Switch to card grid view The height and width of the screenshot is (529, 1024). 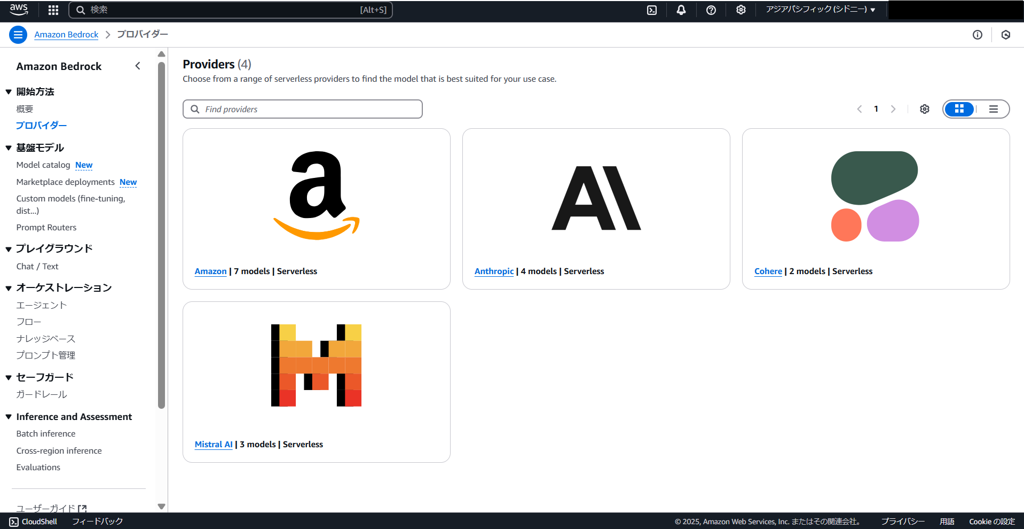tap(959, 109)
